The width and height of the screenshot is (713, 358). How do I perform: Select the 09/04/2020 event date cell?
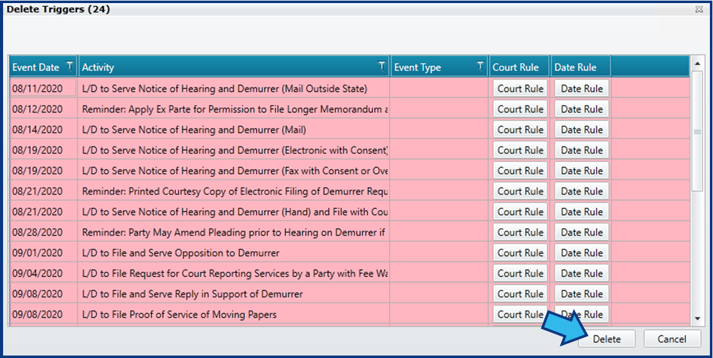[x=43, y=273]
